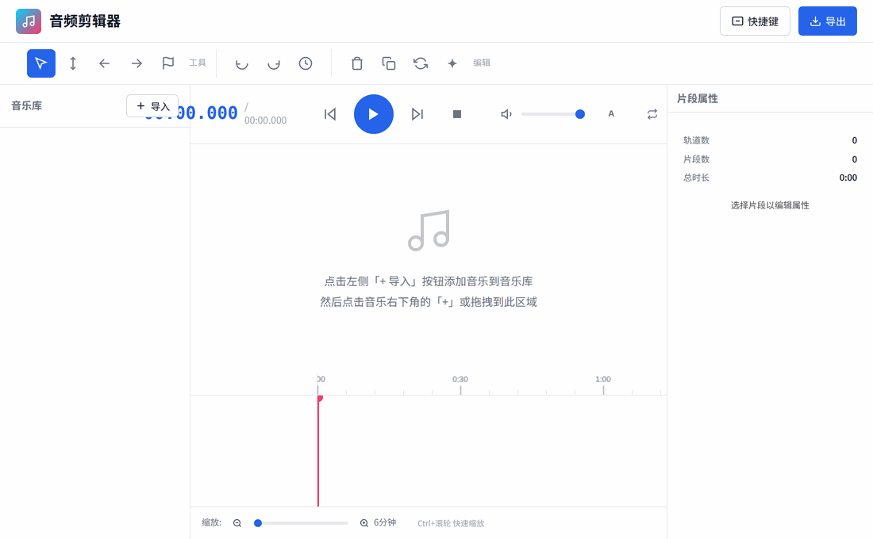This screenshot has width=873, height=539.
Task: Click the timeline zoom slider
Action: [301, 523]
